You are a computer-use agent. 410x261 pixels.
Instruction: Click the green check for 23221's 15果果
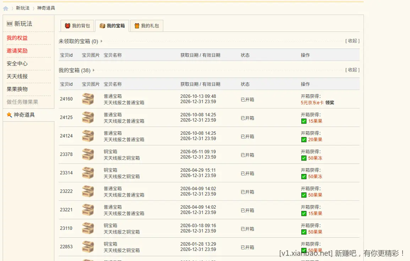(x=304, y=214)
